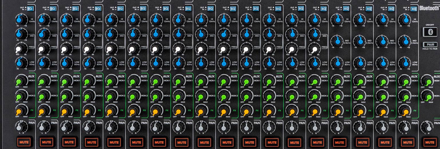Toggle EQ button on first MID 2.5kHz channel
Image resolution: width=440 pixels, height=149 pixels.
(346, 9)
